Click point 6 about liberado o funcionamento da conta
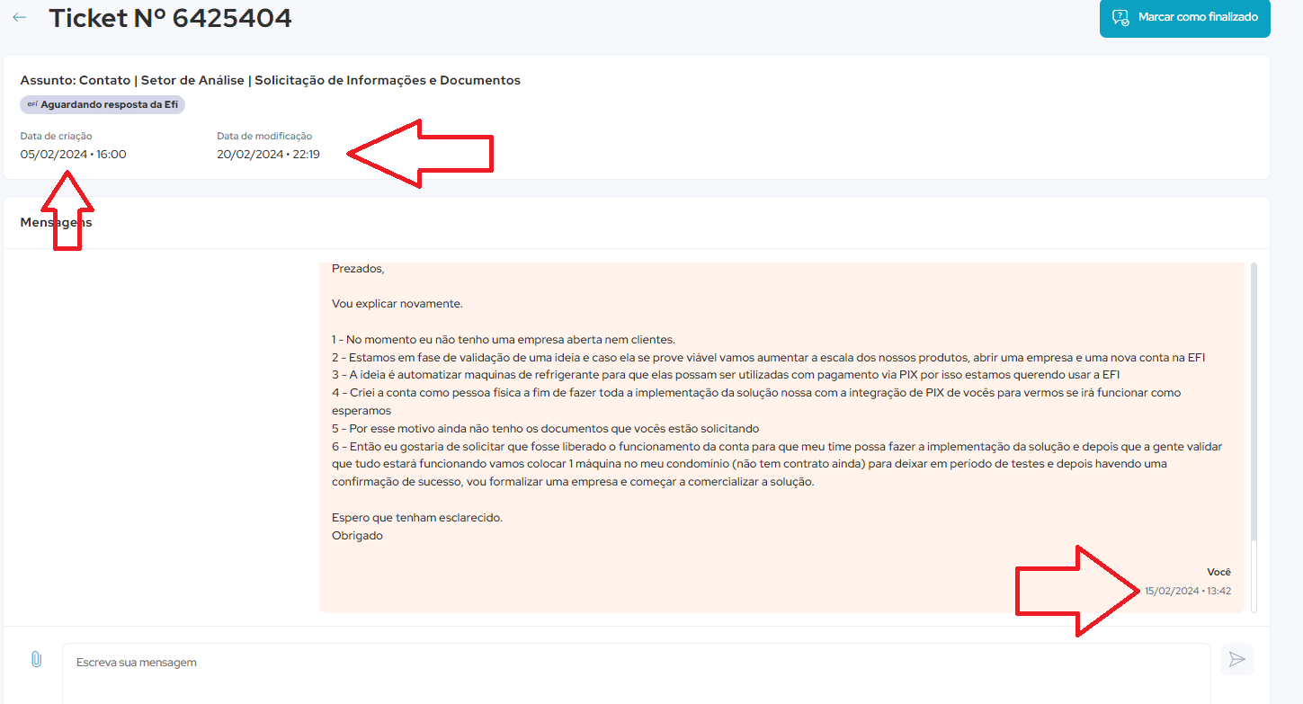The height and width of the screenshot is (704, 1303). click(x=777, y=464)
